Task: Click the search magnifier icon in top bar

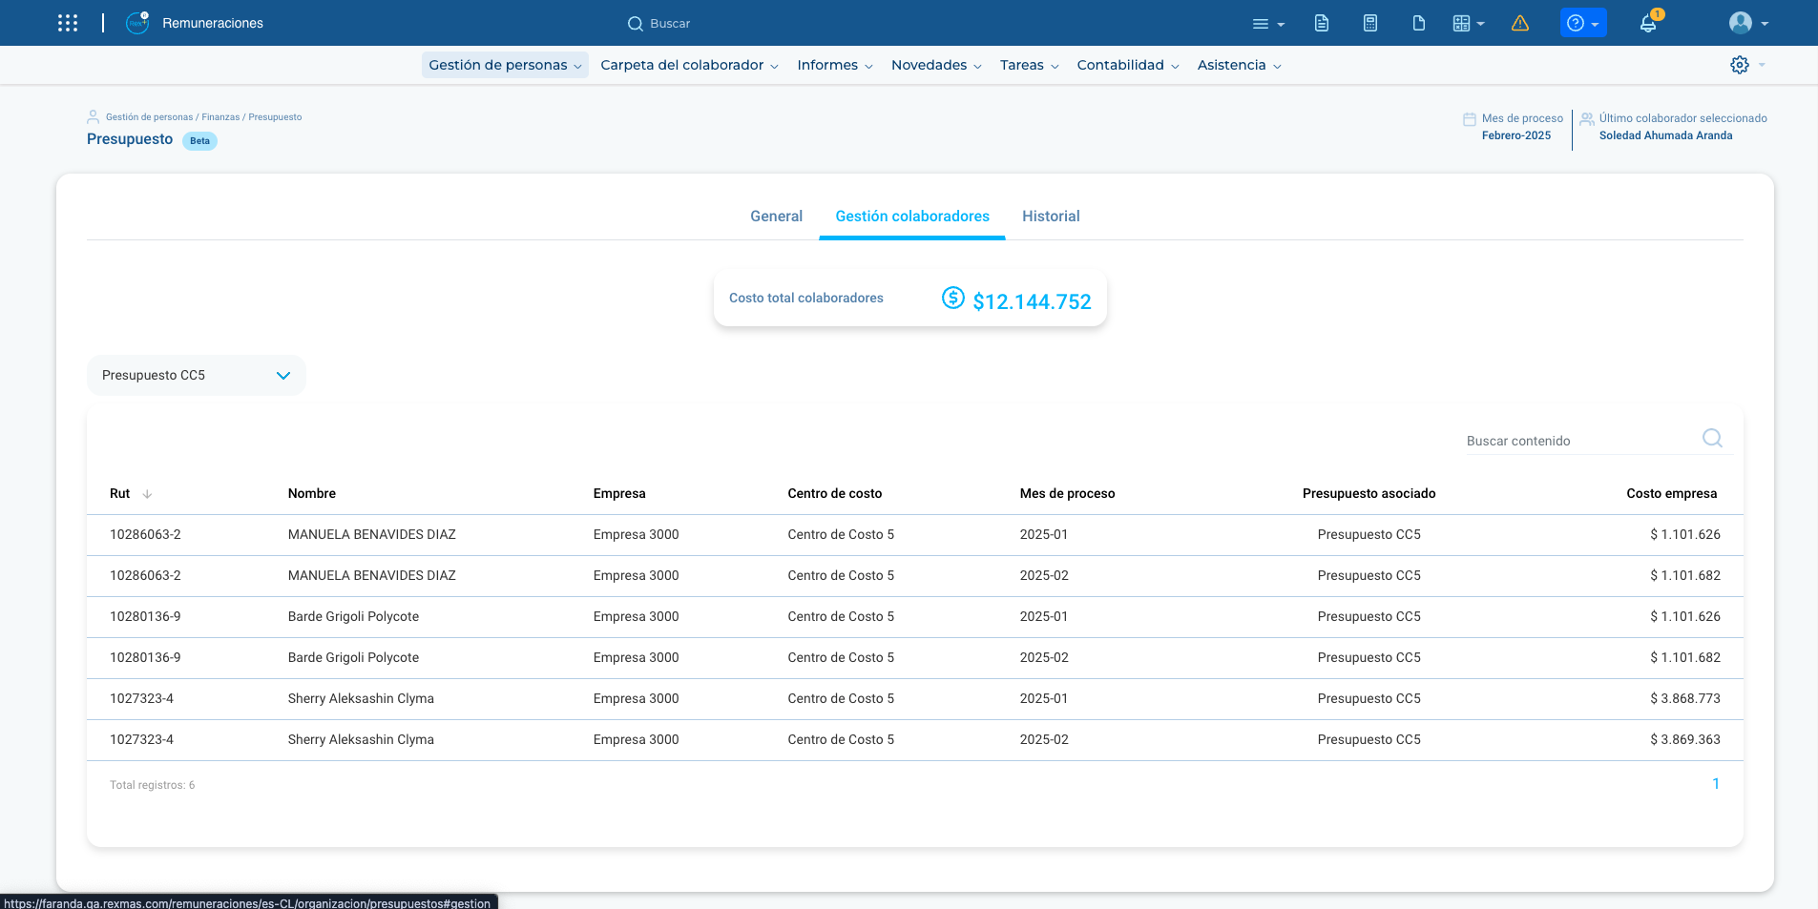Action: (636, 24)
